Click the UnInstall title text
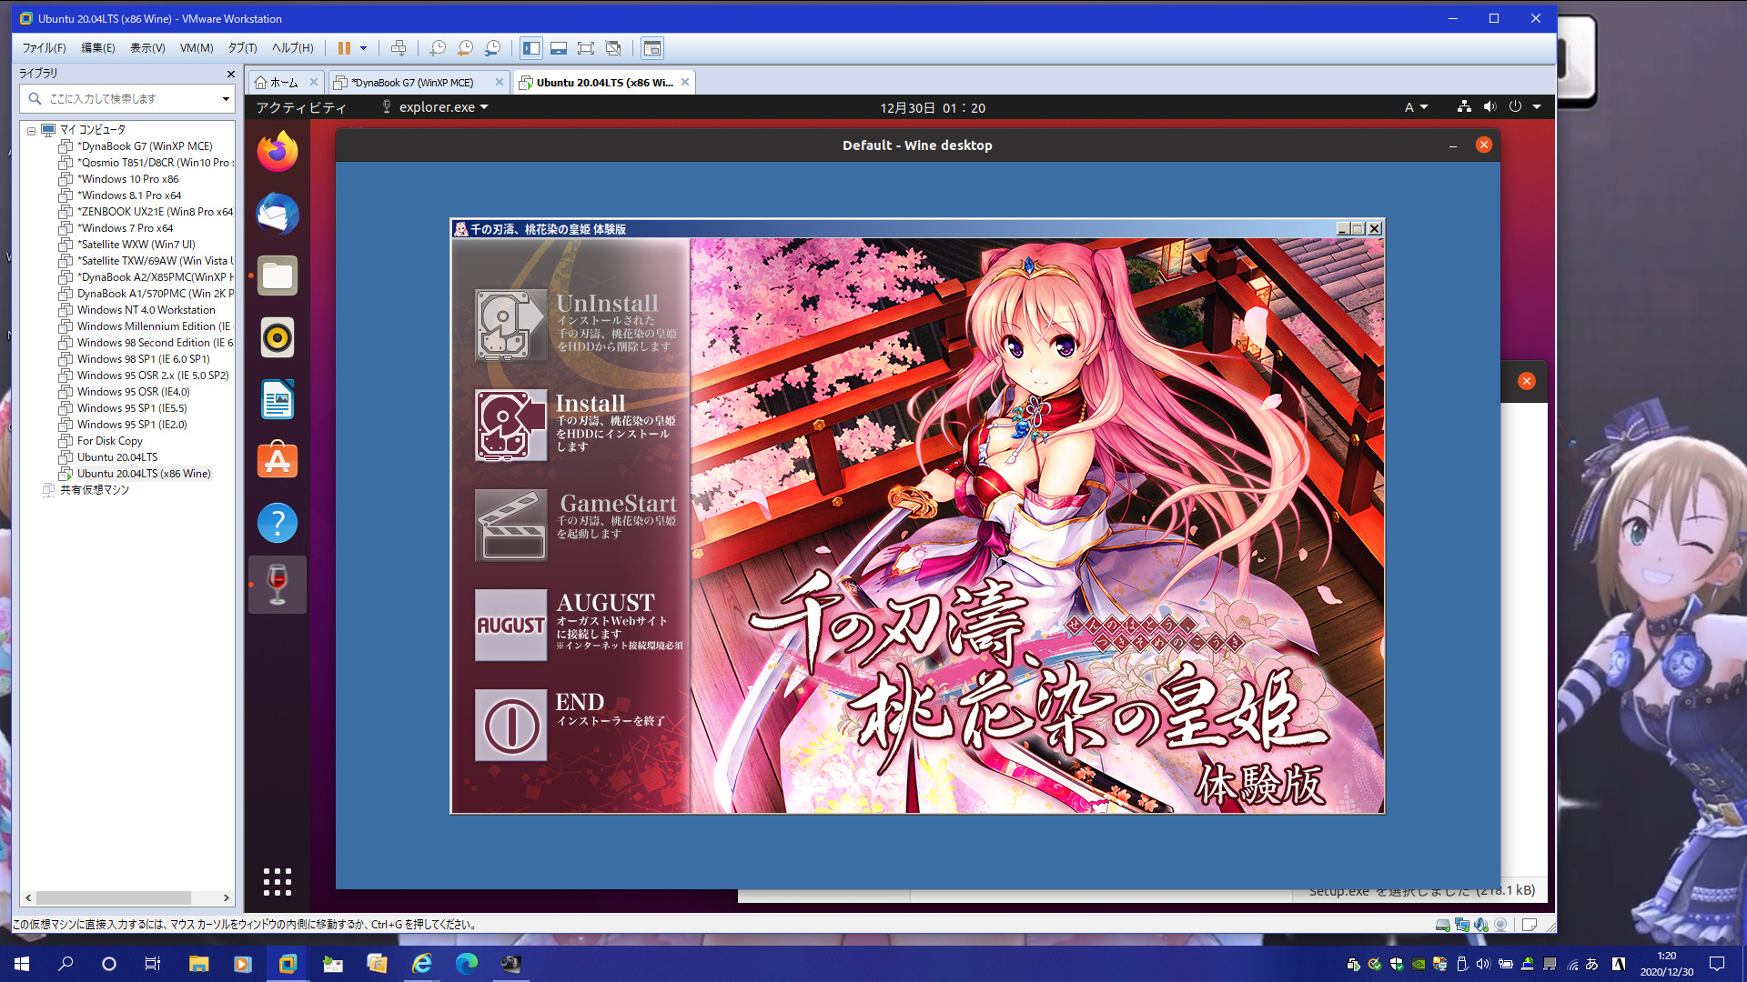 607,303
